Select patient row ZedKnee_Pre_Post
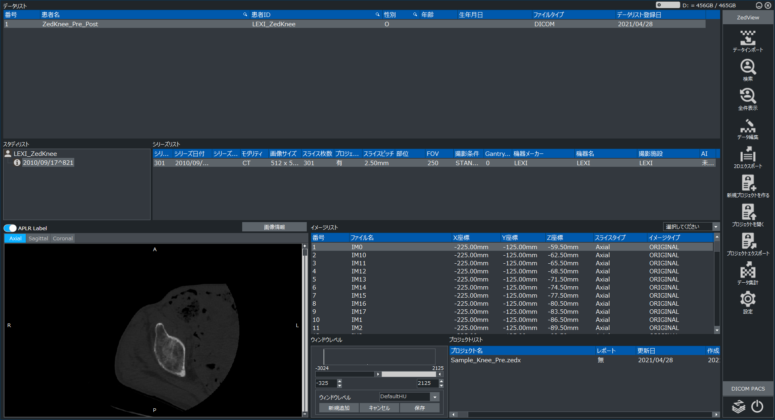 point(354,24)
